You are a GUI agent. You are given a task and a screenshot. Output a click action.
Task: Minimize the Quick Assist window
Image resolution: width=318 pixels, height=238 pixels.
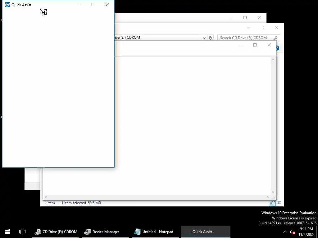pyautogui.click(x=79, y=5)
